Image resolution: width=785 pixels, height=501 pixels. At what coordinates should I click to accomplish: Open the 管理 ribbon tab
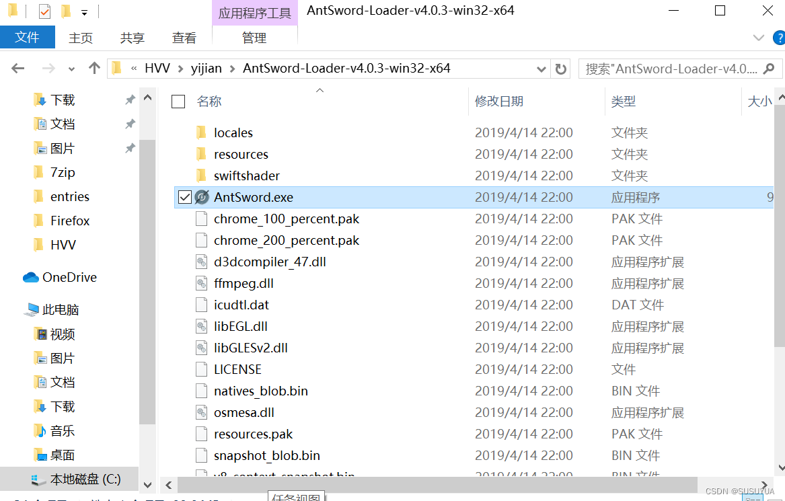[x=254, y=38]
